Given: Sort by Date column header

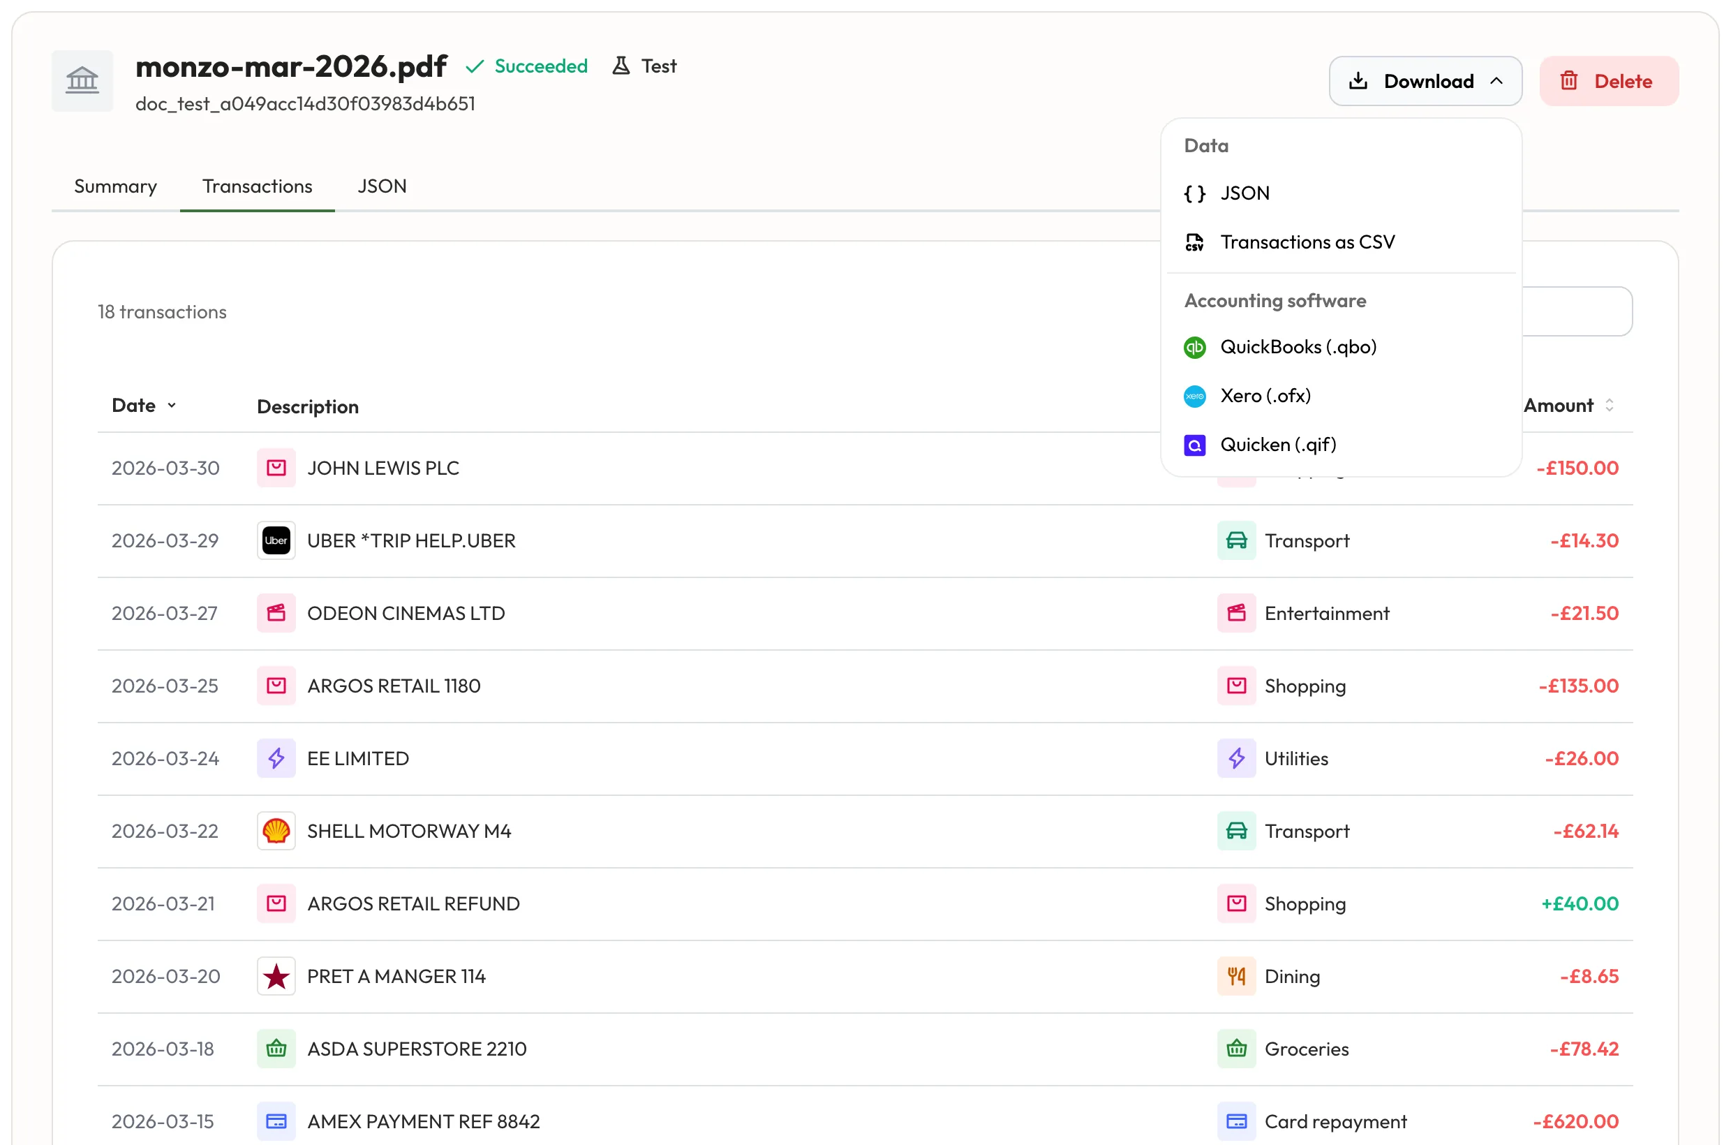Looking at the screenshot, I should coord(144,405).
